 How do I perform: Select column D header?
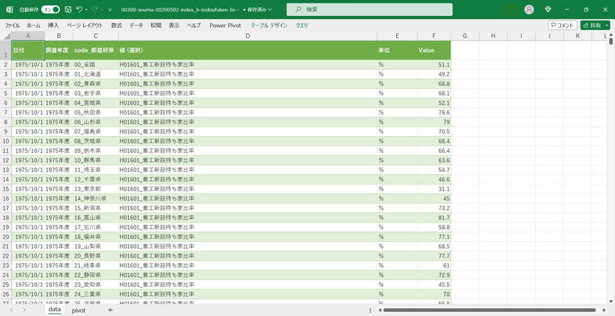point(248,36)
